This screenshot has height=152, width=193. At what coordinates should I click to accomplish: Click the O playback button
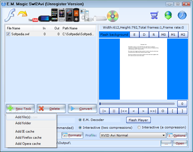point(163,111)
